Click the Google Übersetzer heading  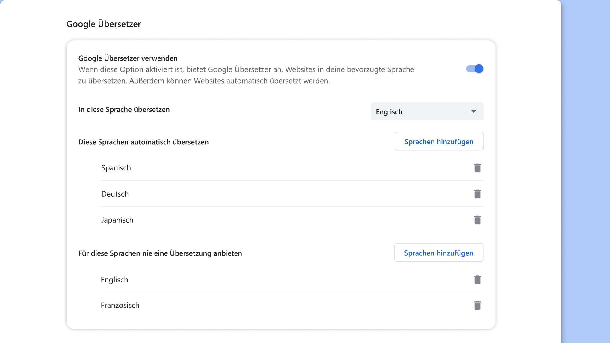click(104, 24)
